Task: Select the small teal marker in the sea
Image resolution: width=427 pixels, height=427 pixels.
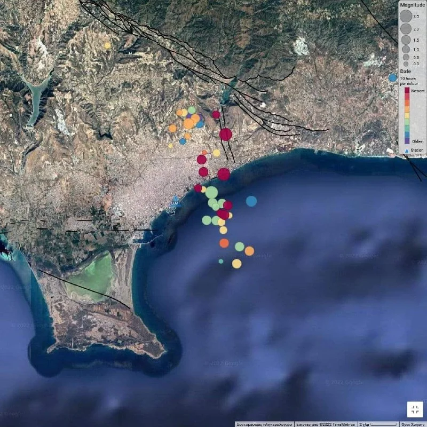Action: click(x=221, y=261)
